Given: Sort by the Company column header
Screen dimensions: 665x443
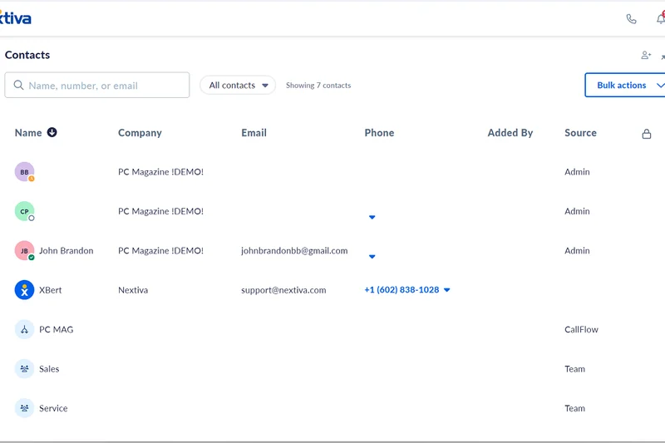Looking at the screenshot, I should point(140,133).
